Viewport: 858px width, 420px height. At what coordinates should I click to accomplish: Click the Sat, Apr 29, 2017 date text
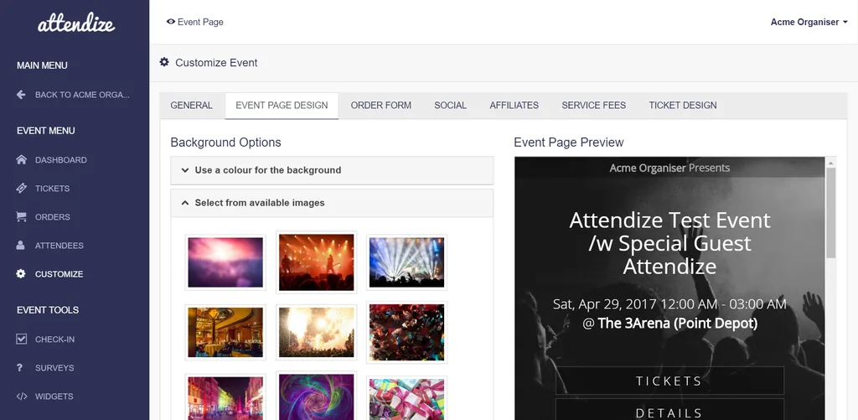tap(669, 304)
